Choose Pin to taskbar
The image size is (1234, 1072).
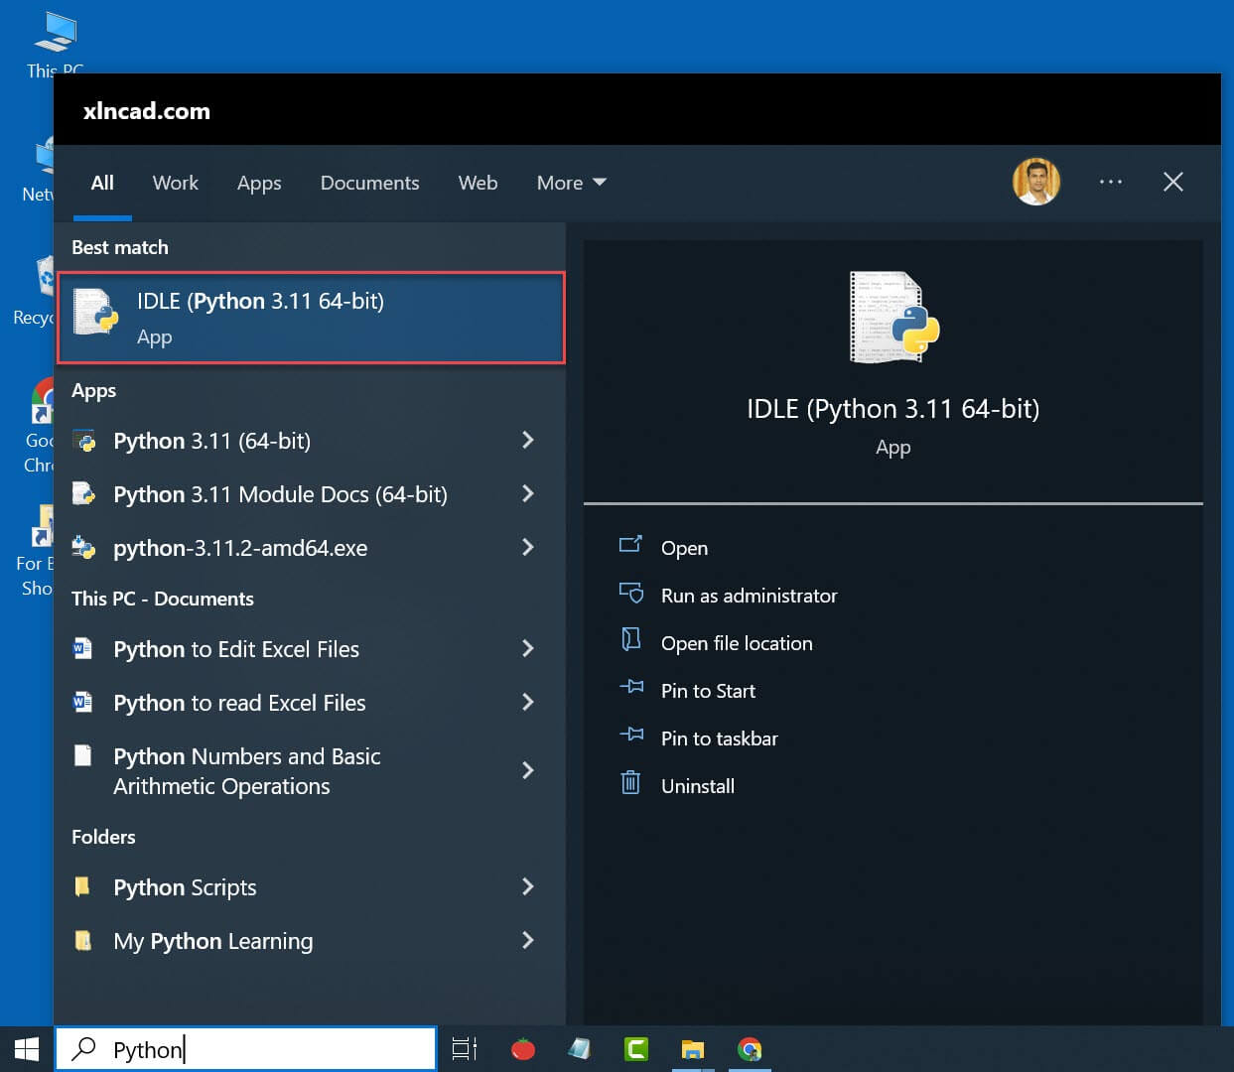pos(719,738)
